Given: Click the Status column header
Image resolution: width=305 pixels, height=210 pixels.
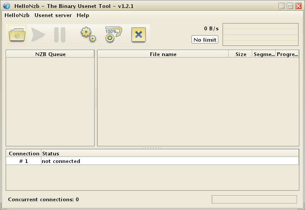Looking at the screenshot, I should click(x=170, y=154).
